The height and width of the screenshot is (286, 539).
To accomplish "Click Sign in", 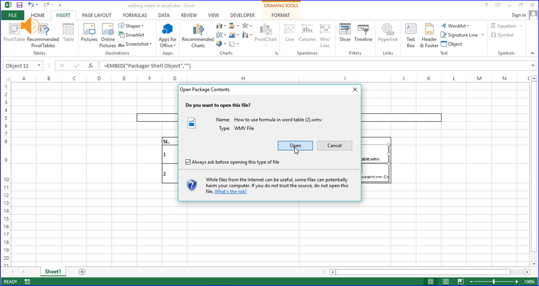I will click(519, 15).
